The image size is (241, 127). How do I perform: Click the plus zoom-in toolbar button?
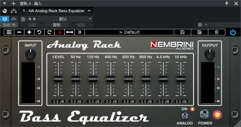[29, 32]
